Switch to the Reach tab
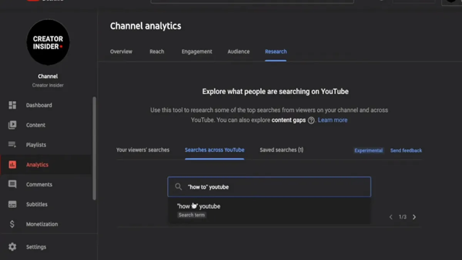 157,52
